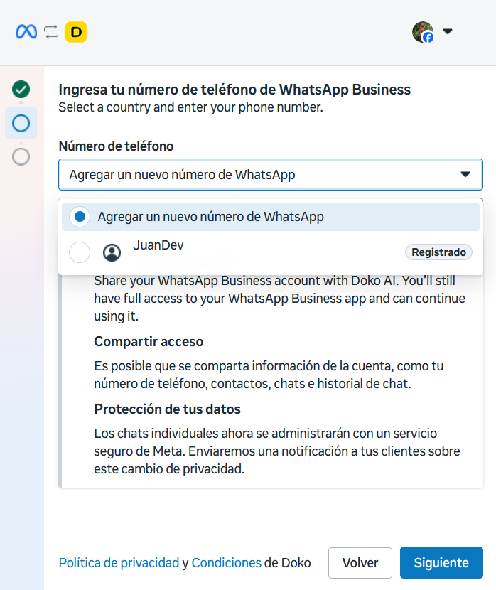Click the final step gray circle indicator
This screenshot has width=496, height=590.
pyautogui.click(x=21, y=156)
